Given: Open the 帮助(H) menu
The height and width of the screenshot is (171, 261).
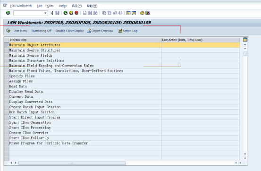Looking at the screenshot, I should (92, 6).
